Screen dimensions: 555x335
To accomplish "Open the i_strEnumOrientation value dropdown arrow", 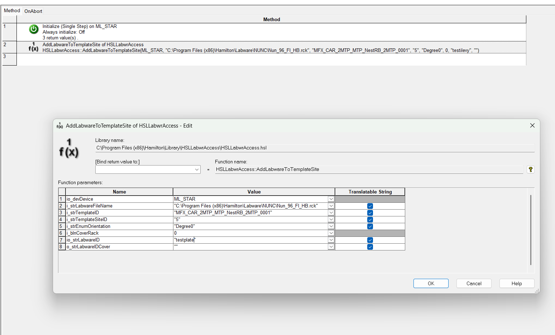I will coord(331,226).
